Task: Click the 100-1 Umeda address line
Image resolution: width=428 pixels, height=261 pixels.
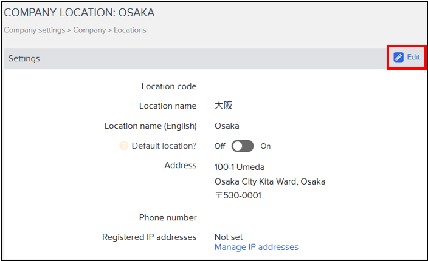Action: tap(240, 167)
